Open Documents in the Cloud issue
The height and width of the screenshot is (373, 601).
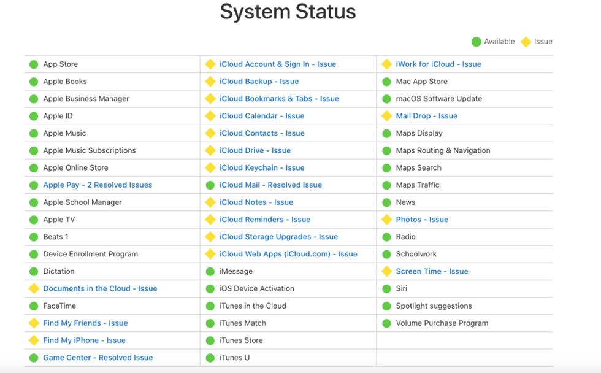click(x=100, y=288)
